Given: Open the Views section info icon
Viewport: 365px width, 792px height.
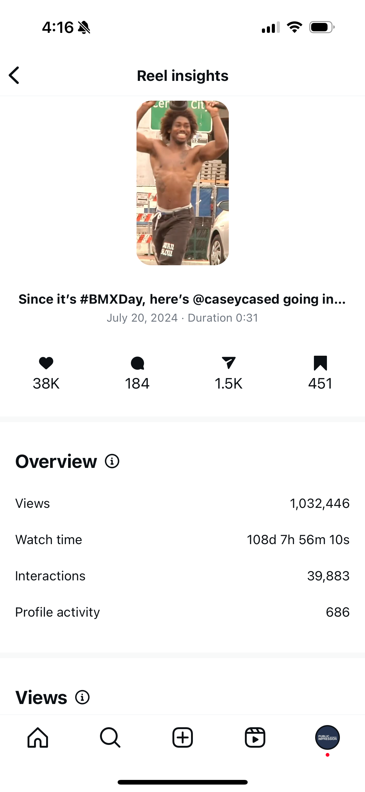Looking at the screenshot, I should pyautogui.click(x=82, y=697).
